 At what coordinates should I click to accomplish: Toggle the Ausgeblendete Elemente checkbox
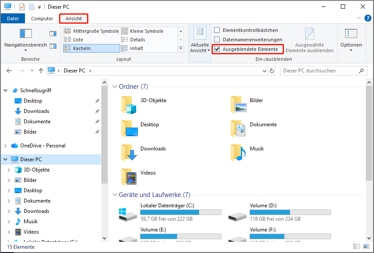point(217,49)
